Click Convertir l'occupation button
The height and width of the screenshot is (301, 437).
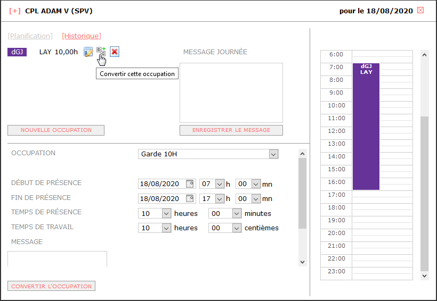pyautogui.click(x=52, y=286)
